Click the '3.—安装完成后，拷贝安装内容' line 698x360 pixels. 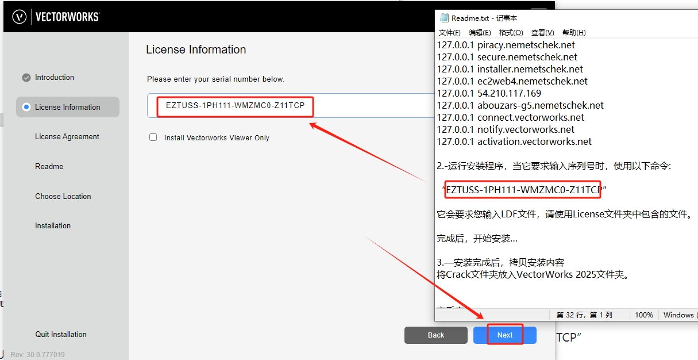pos(500,263)
